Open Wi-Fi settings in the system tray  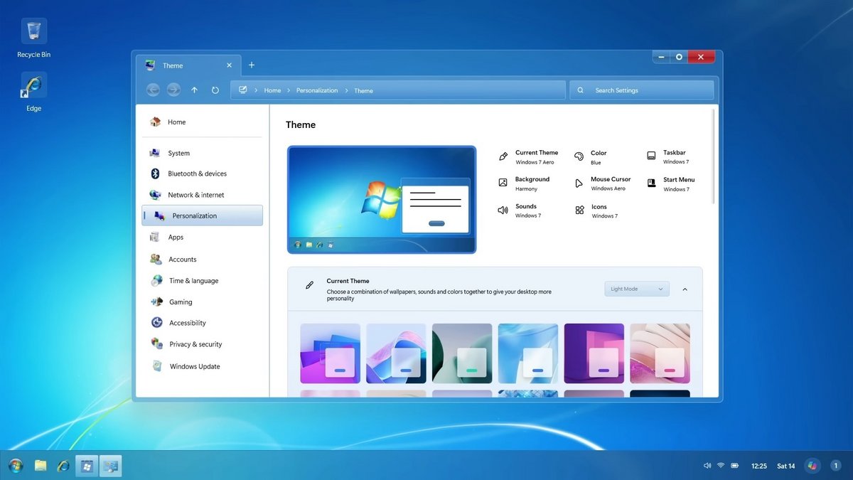click(721, 466)
